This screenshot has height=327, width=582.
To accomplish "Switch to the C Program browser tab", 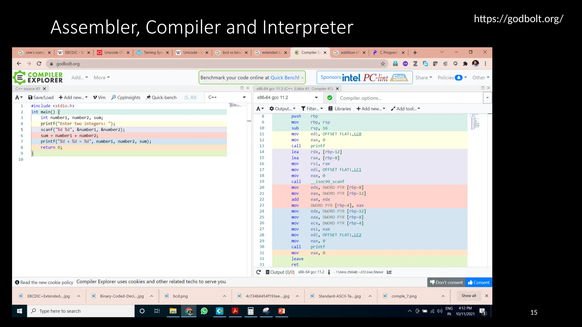I will point(388,53).
